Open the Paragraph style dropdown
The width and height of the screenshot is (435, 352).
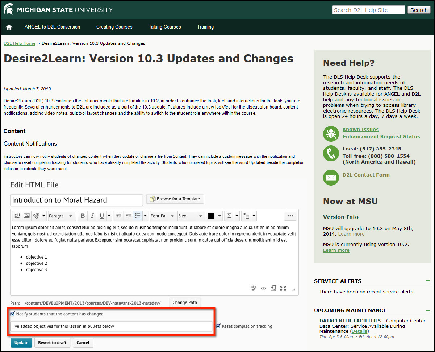pyautogui.click(x=62, y=216)
